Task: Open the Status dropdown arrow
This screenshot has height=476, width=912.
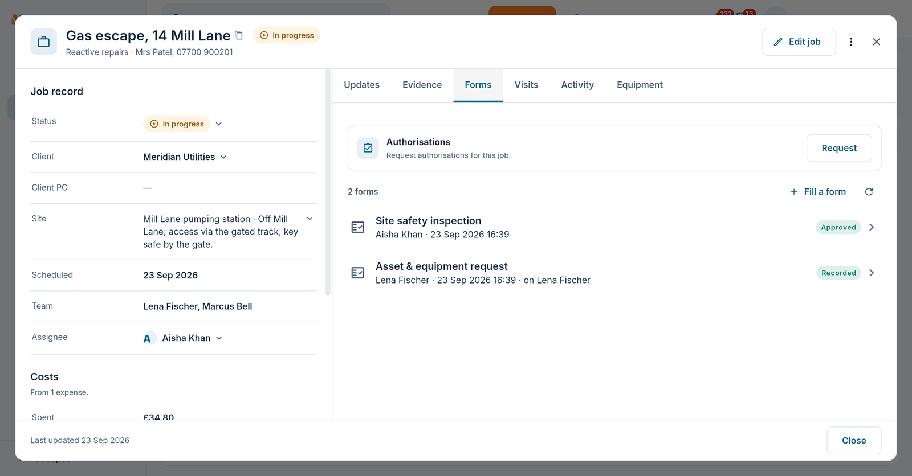Action: click(219, 124)
